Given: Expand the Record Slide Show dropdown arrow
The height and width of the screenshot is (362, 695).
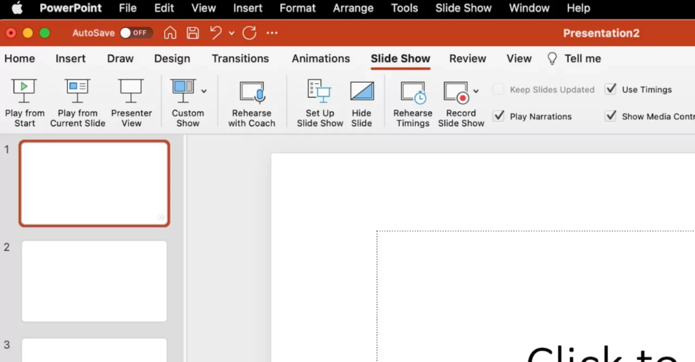Looking at the screenshot, I should (476, 91).
